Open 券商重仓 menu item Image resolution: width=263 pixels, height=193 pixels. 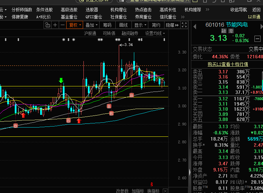[x=143, y=17]
